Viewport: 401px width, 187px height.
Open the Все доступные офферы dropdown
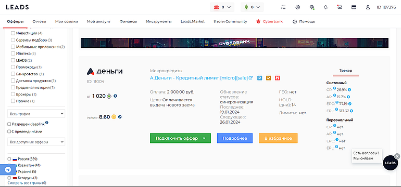[x=36, y=142]
